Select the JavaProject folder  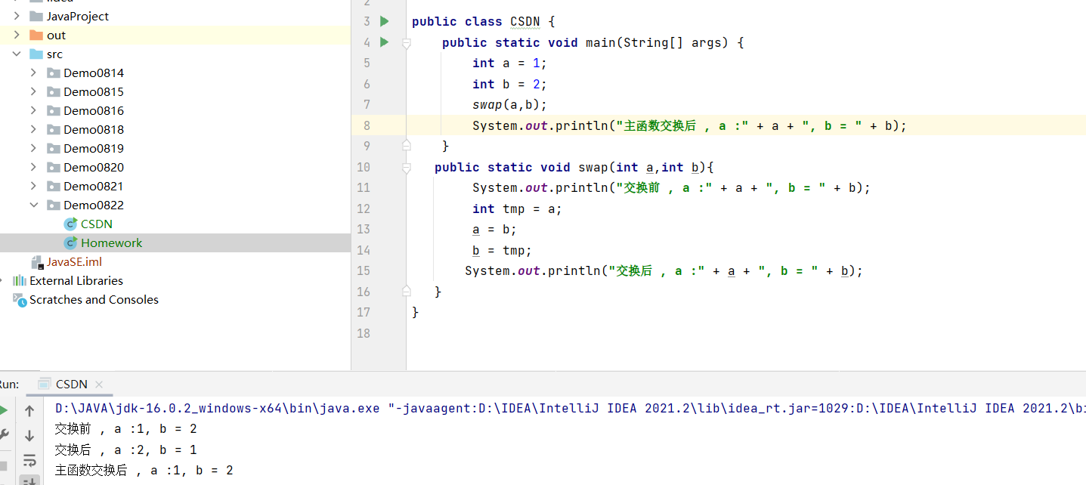pyautogui.click(x=78, y=16)
